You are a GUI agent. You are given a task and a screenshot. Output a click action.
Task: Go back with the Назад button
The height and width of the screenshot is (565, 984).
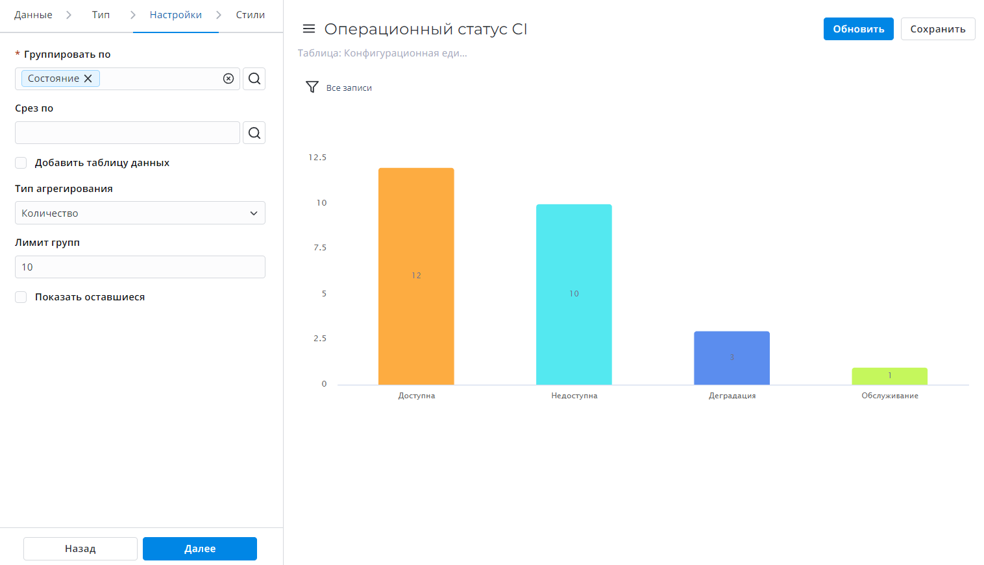pyautogui.click(x=80, y=549)
